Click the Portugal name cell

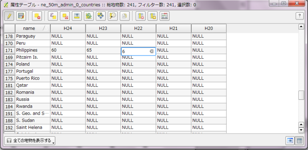[x=33, y=71]
